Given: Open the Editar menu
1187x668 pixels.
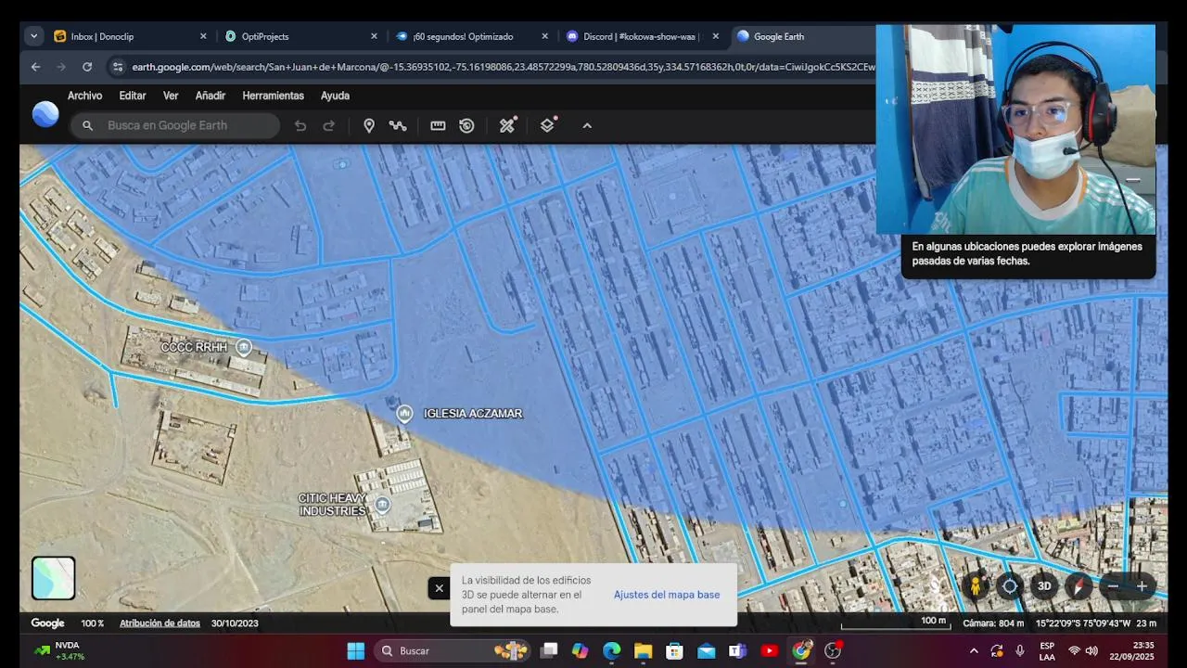Looking at the screenshot, I should coord(133,96).
